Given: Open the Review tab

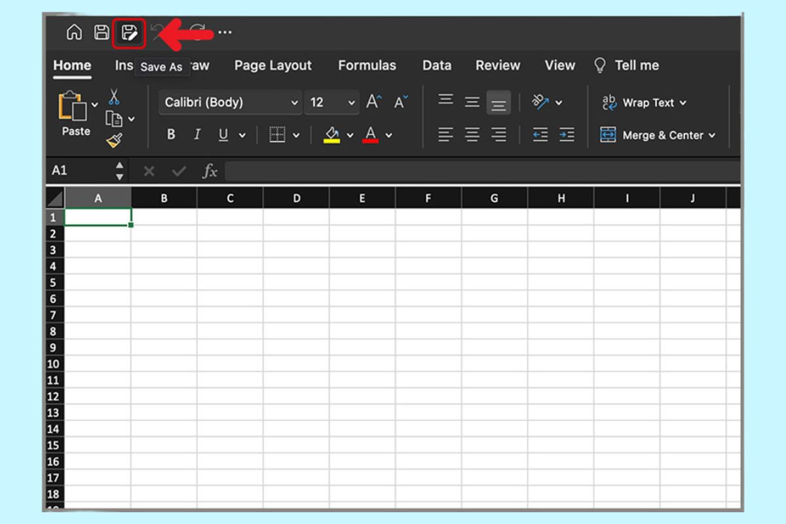Looking at the screenshot, I should (498, 65).
